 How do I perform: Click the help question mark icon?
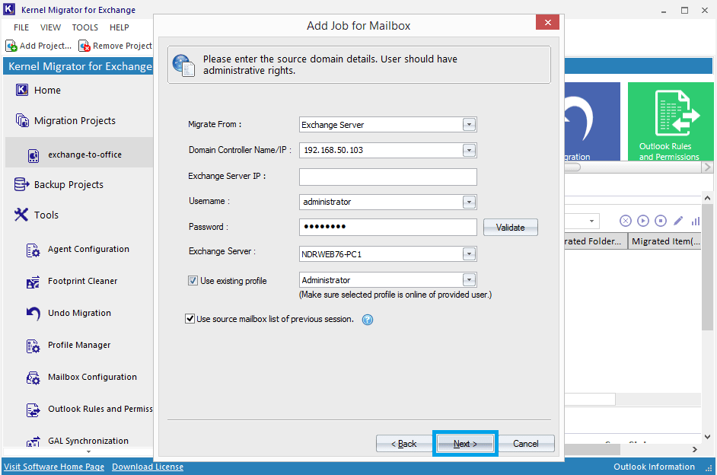(368, 320)
